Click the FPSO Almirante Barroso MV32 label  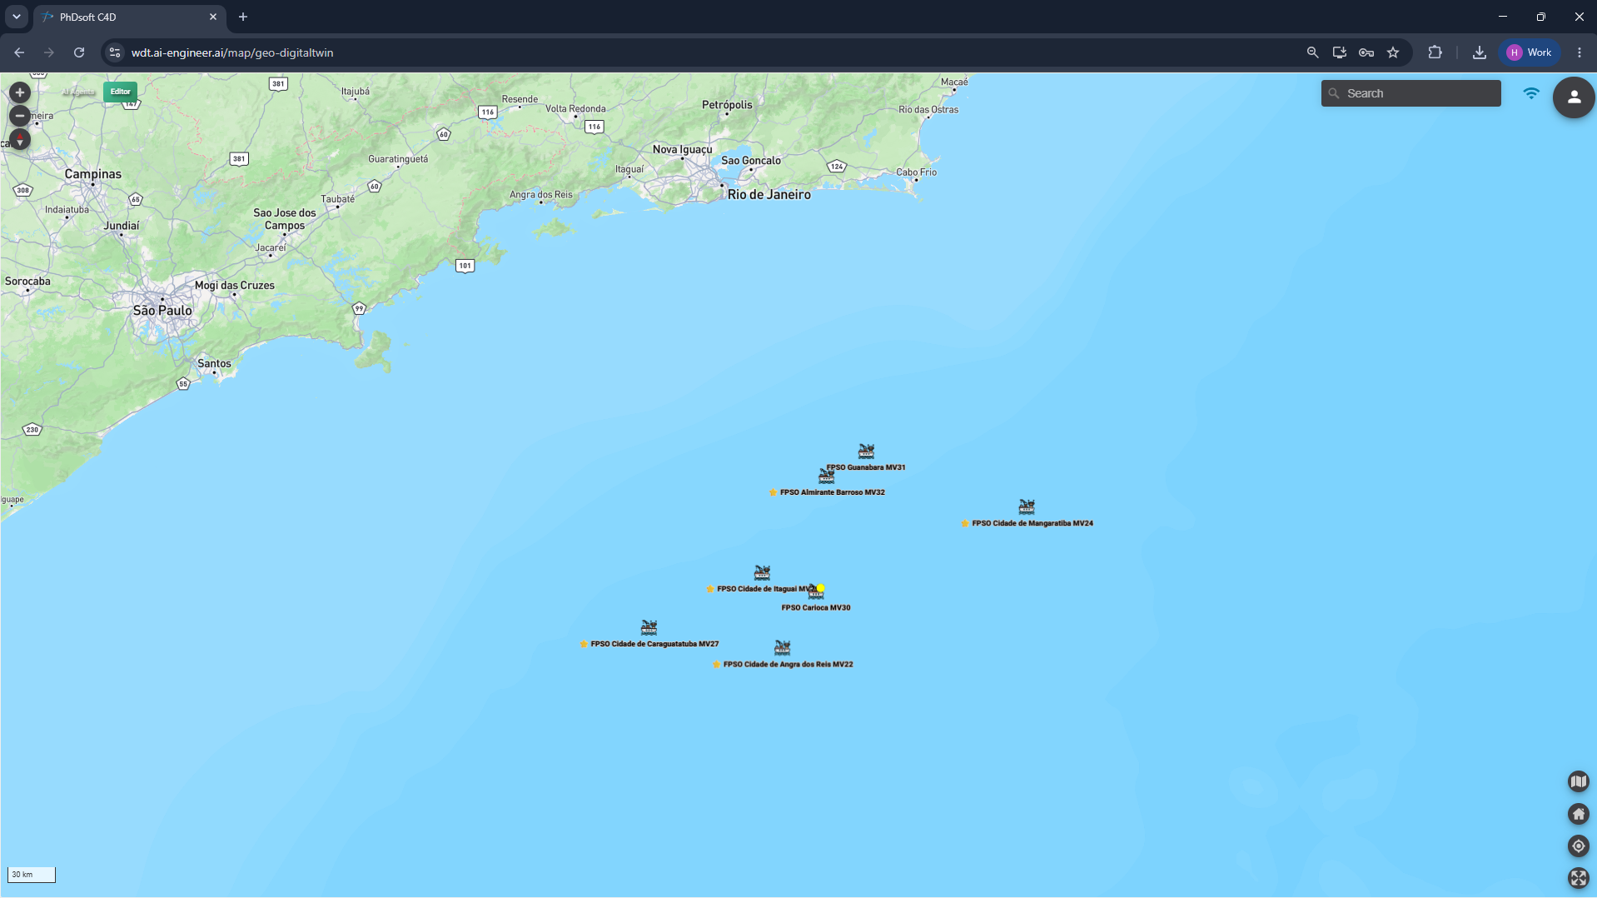click(x=832, y=492)
